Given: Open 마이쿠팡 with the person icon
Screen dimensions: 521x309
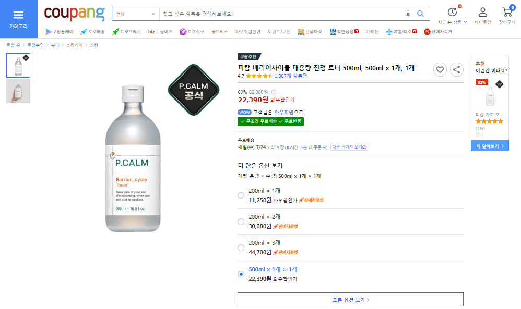Looking at the screenshot, I should click(483, 14).
